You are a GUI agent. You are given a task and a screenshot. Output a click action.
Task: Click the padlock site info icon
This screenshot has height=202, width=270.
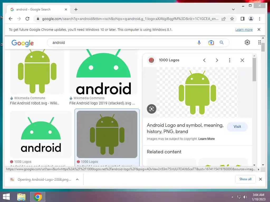tap(38, 19)
